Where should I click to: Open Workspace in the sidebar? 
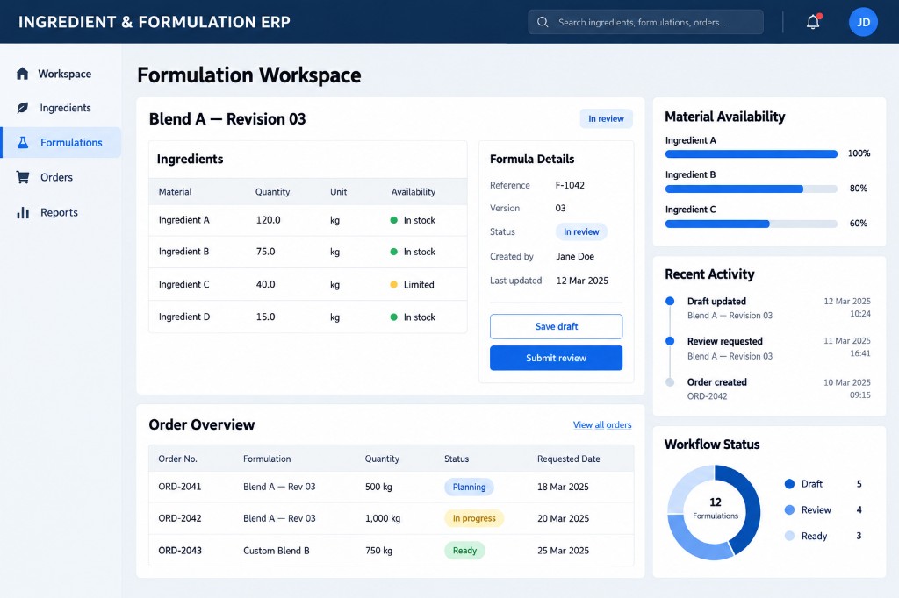[61, 74]
